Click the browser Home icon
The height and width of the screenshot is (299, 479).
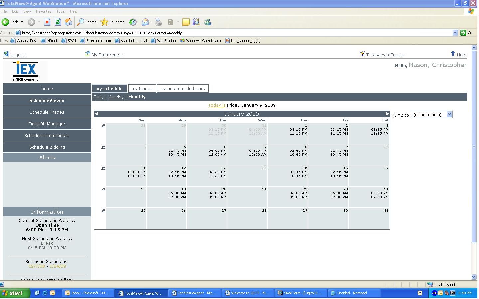pos(68,22)
